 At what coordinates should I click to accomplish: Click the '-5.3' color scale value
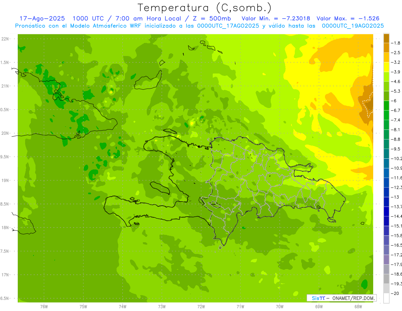tap(396, 91)
